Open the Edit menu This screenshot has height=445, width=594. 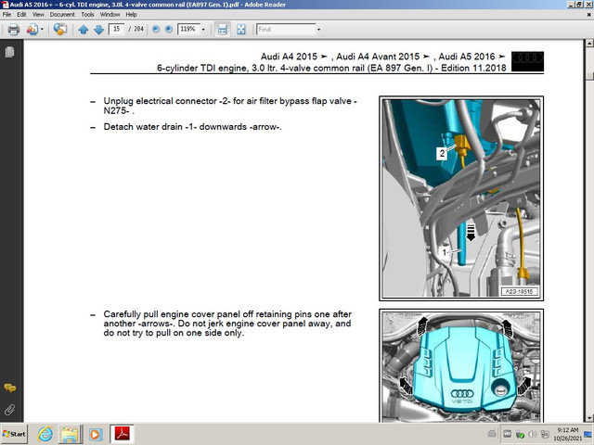point(21,15)
